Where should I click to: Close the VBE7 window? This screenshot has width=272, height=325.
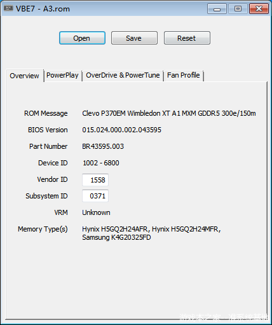(x=259, y=9)
